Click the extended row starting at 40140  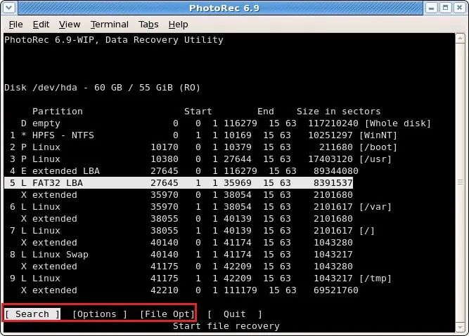click(187, 243)
